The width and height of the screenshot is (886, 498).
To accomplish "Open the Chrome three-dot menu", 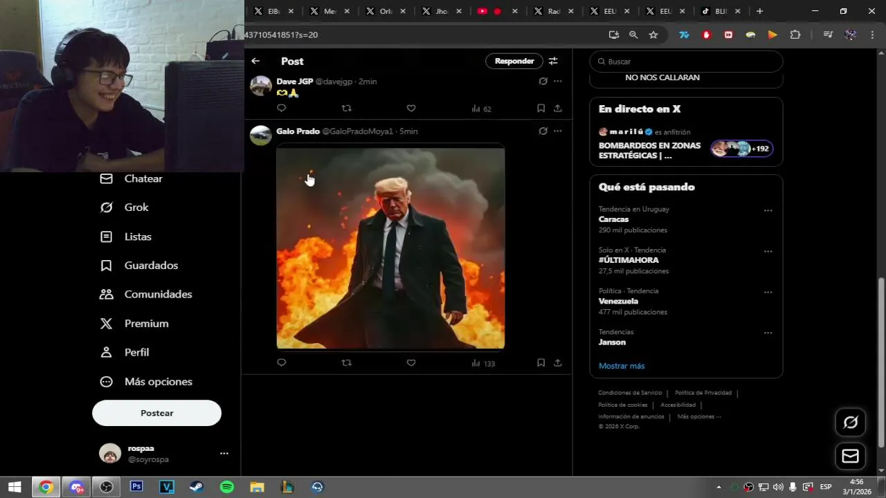I will pos(871,35).
